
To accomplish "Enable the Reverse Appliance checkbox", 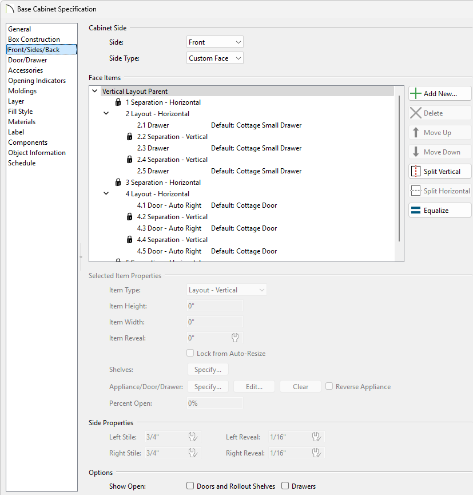I will pyautogui.click(x=329, y=386).
